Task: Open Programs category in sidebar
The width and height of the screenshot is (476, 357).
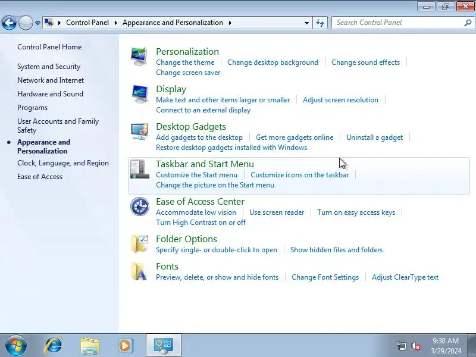Action: point(33,108)
